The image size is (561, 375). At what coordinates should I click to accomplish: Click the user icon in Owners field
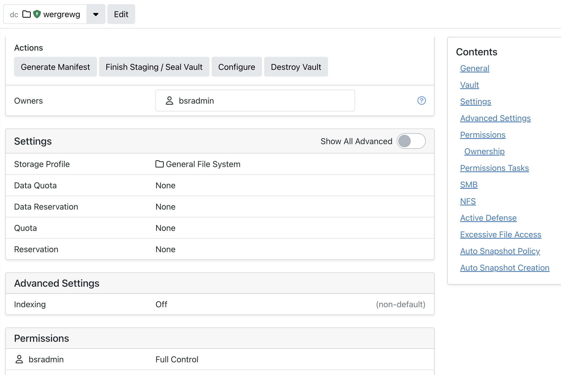tap(169, 101)
